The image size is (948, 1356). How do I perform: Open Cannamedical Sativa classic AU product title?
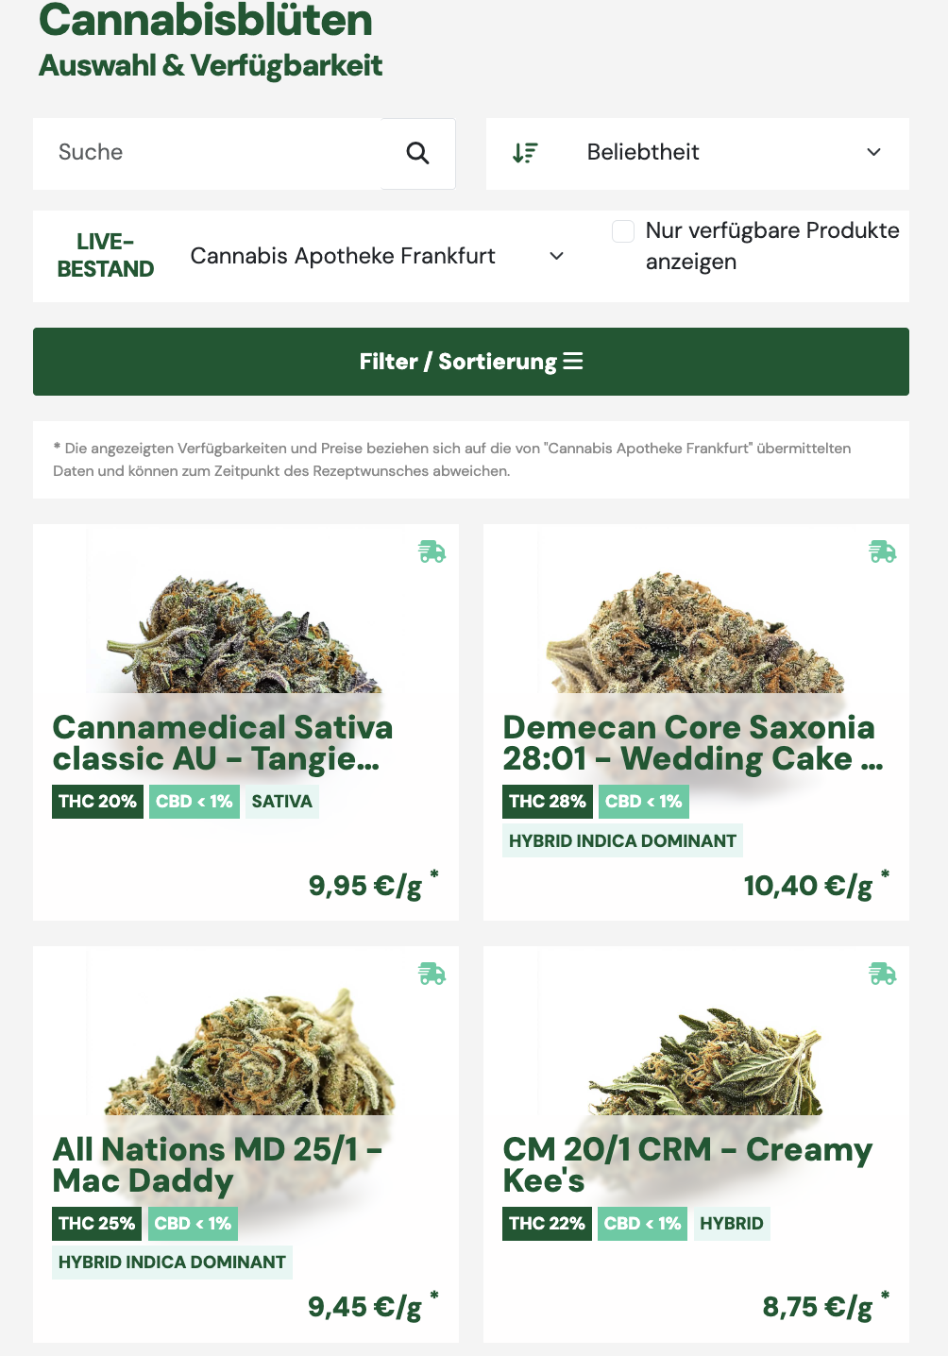[x=223, y=743]
